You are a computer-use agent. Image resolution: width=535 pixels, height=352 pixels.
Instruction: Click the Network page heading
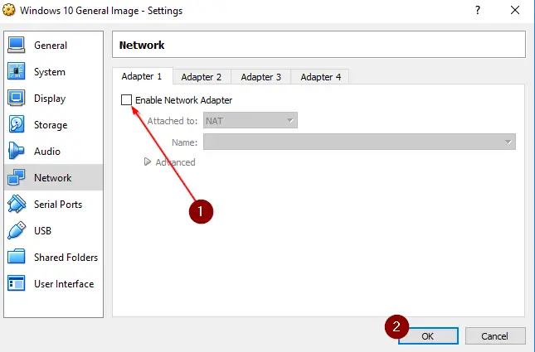click(142, 45)
